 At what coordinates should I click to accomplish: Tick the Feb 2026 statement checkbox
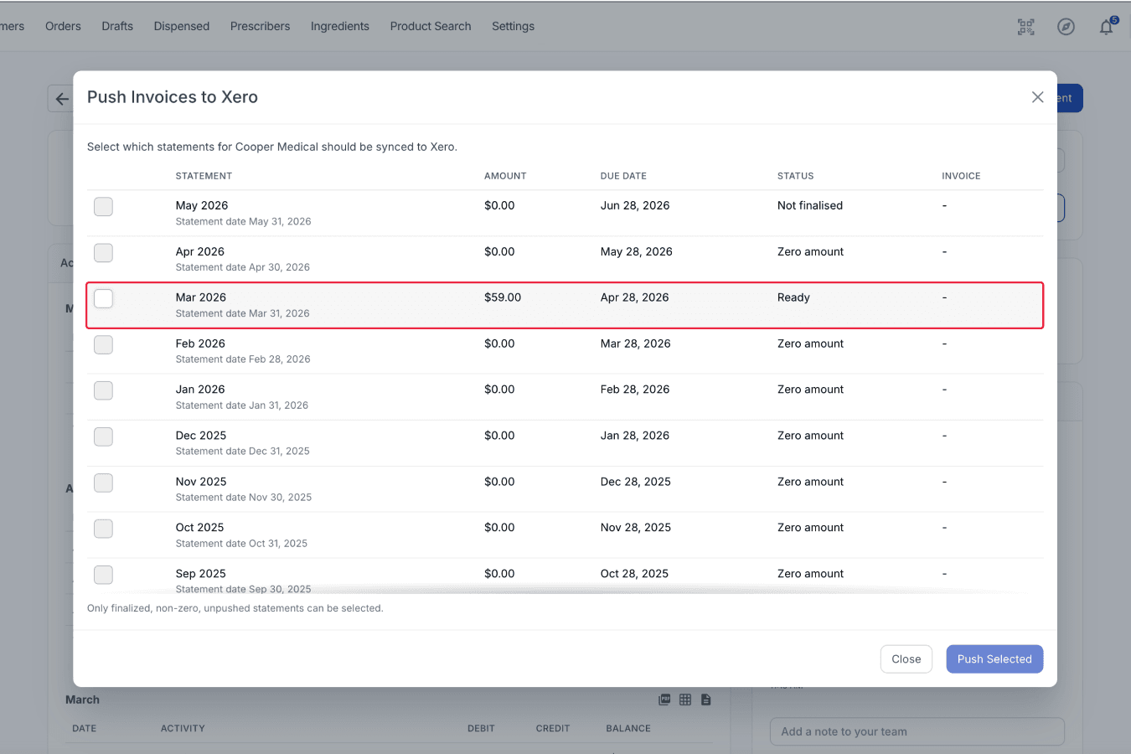click(x=103, y=344)
